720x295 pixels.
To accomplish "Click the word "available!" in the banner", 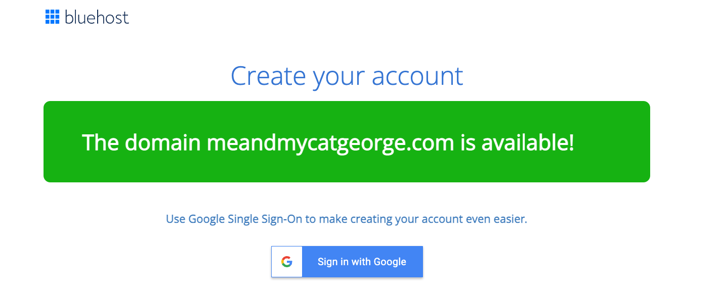I will point(528,143).
